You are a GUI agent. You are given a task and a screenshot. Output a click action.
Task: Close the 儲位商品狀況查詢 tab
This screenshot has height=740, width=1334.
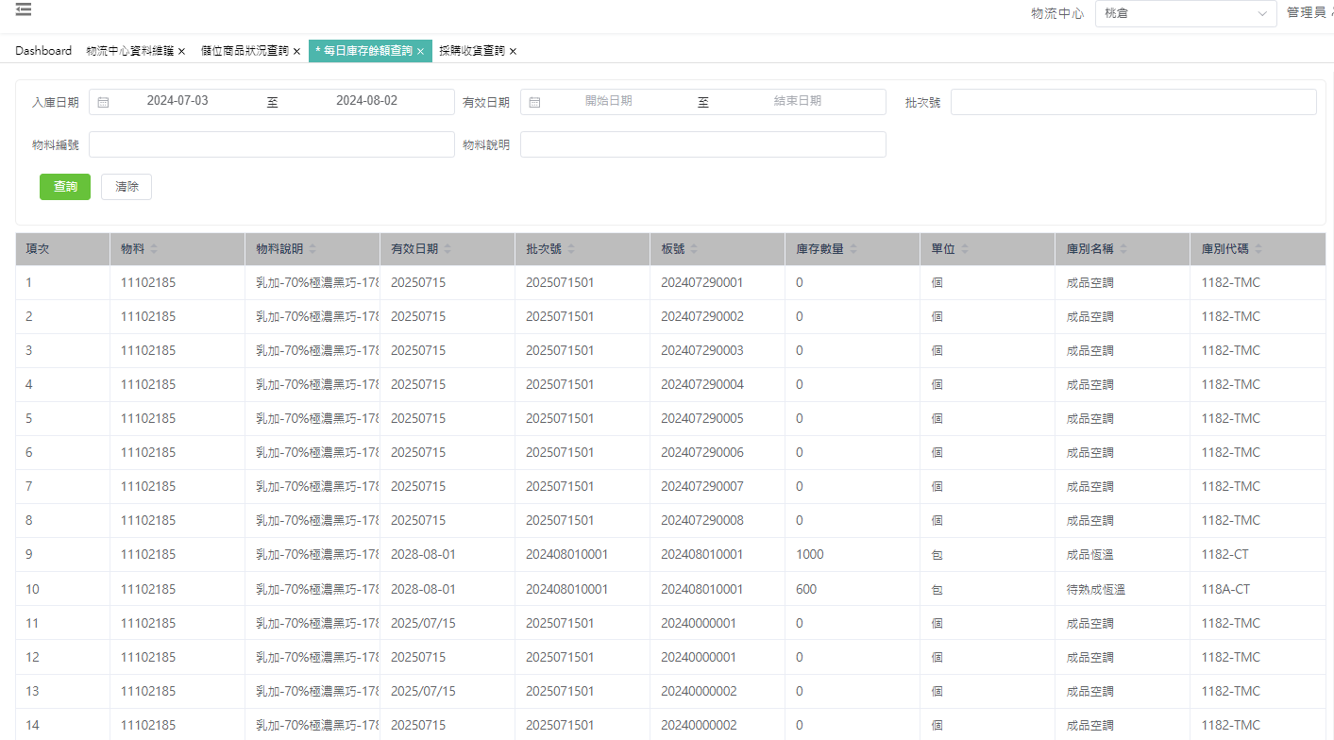pos(296,51)
